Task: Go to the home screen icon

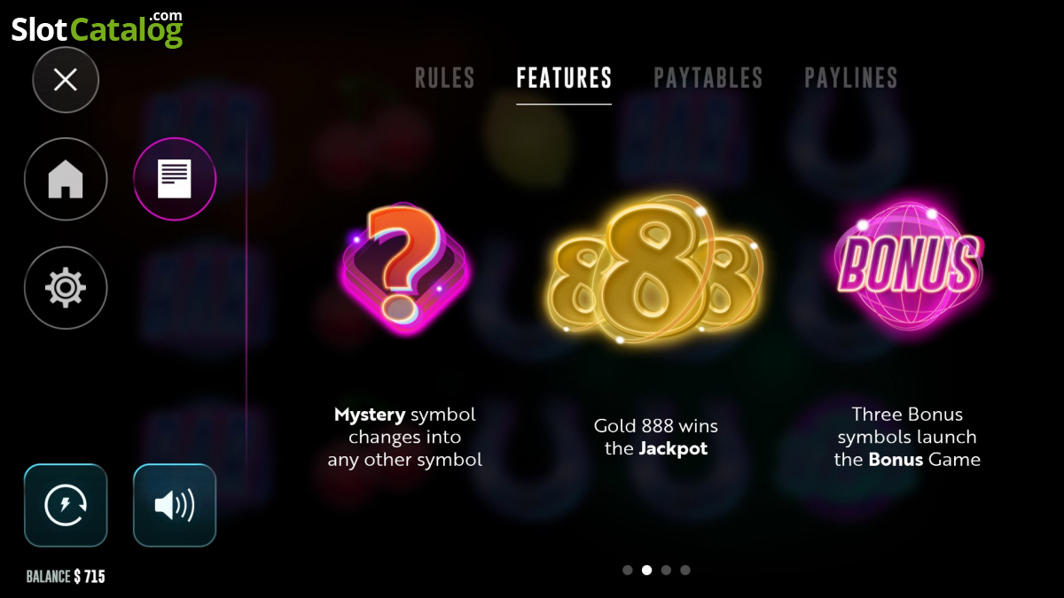Action: pos(66,179)
